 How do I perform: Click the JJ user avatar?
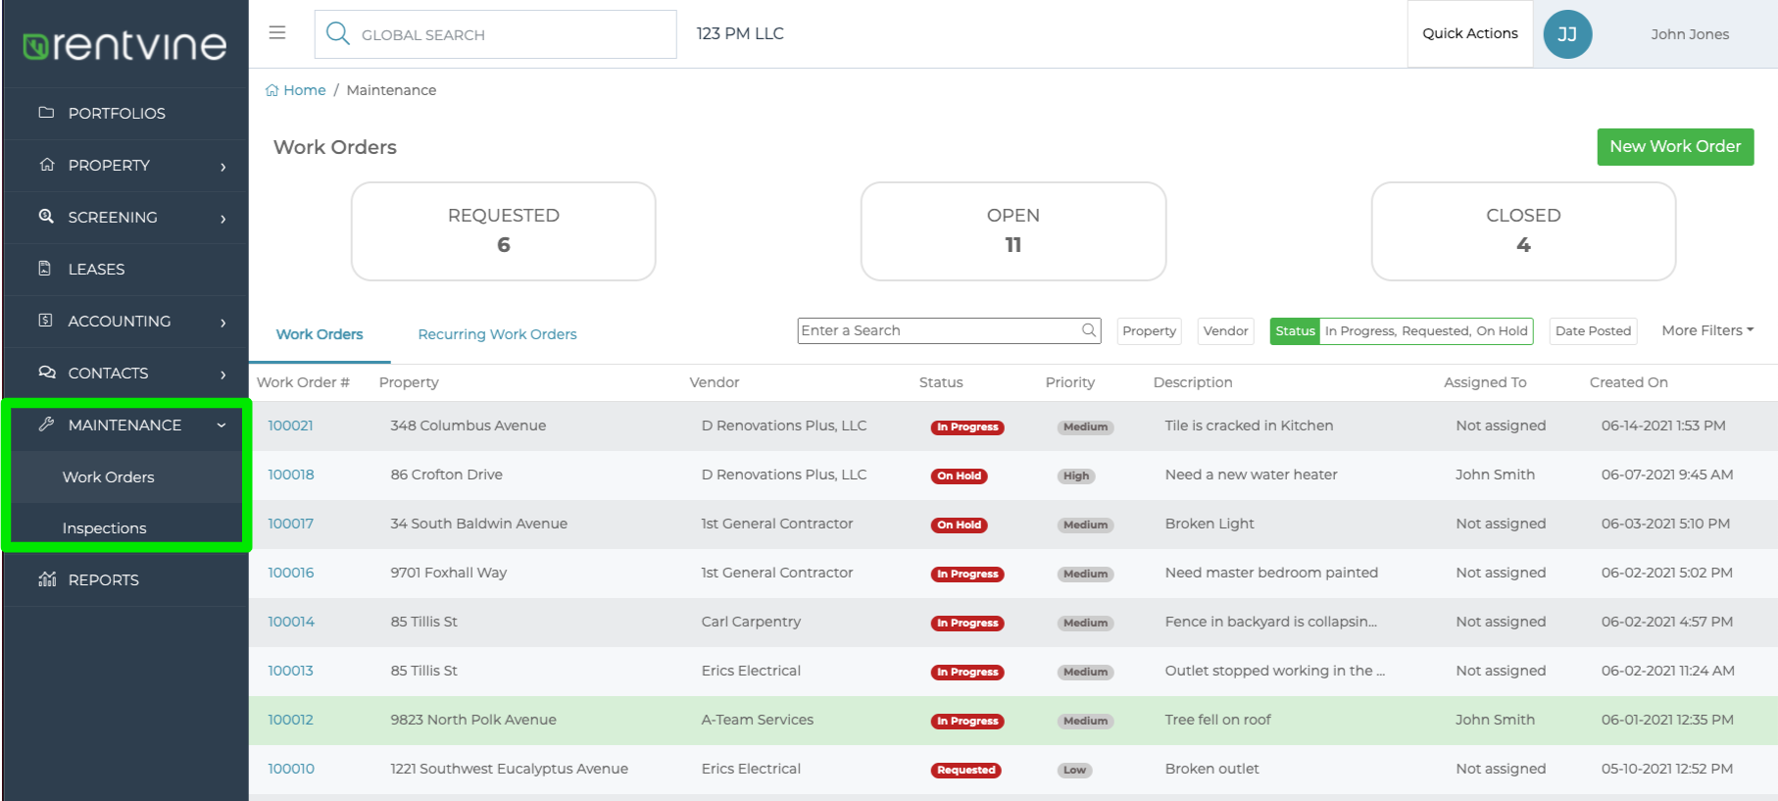pyautogui.click(x=1567, y=34)
